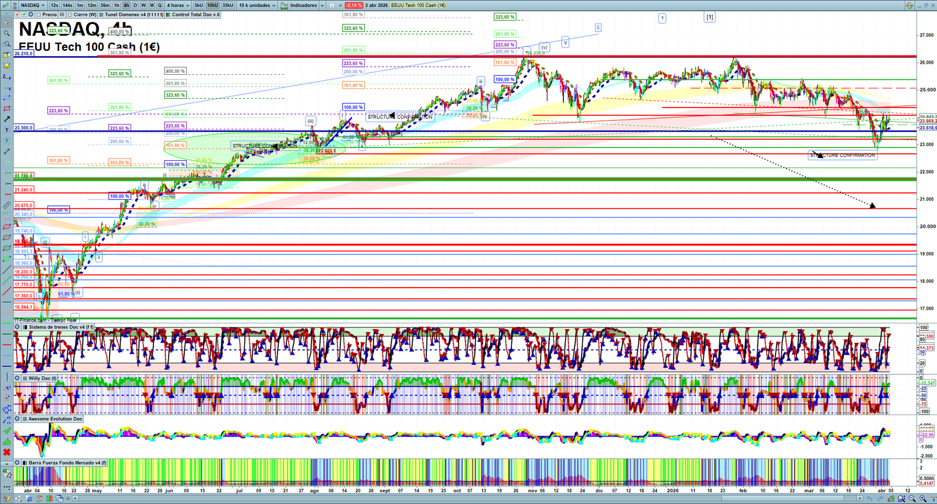Screen dimensions: 937x504
Task: Pick the black diagonal line tool
Action: 6,270
